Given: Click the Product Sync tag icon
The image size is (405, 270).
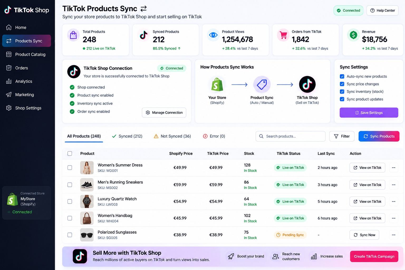Looking at the screenshot, I should (x=262, y=84).
